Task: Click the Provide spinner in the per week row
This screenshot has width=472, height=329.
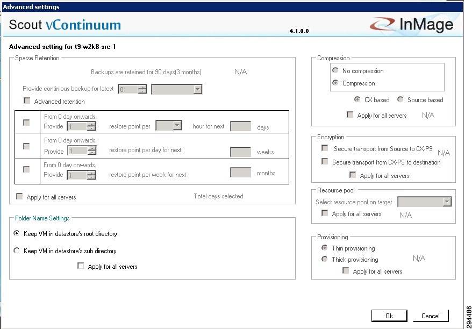Action: pos(82,175)
